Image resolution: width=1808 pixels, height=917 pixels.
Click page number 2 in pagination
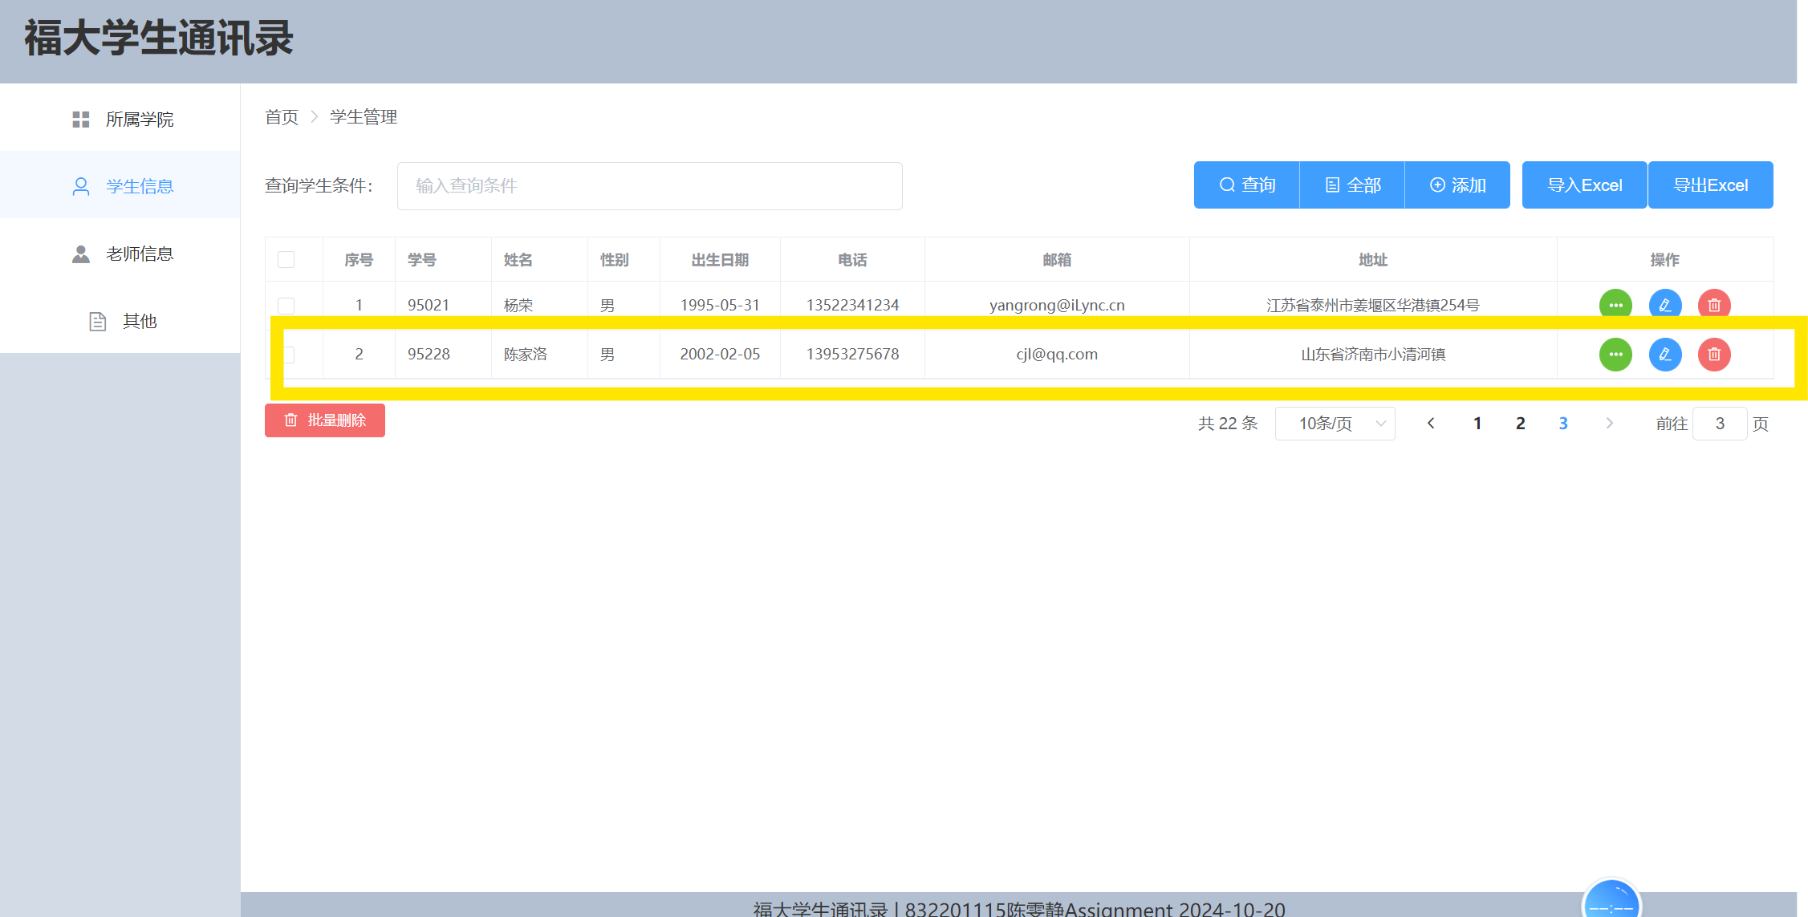click(x=1520, y=423)
